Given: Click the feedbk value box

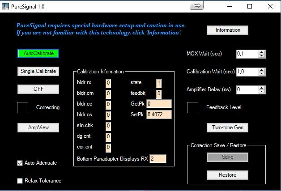Looking at the screenshot, I should click(159, 94).
